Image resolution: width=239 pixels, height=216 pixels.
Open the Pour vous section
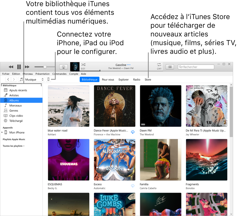click(x=108, y=79)
